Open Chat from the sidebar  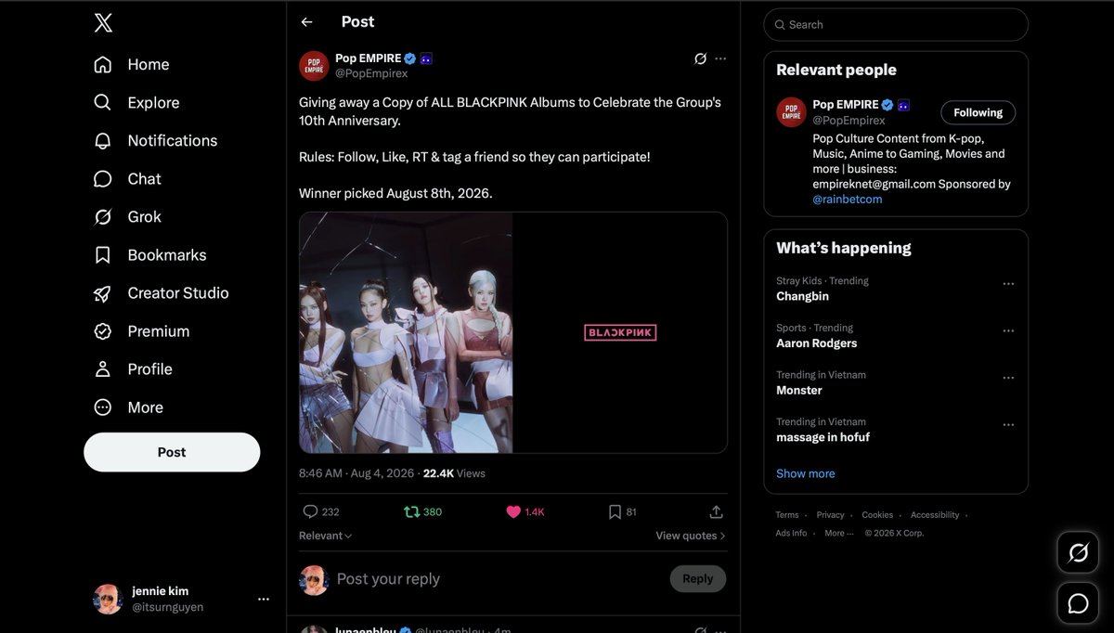(x=127, y=178)
